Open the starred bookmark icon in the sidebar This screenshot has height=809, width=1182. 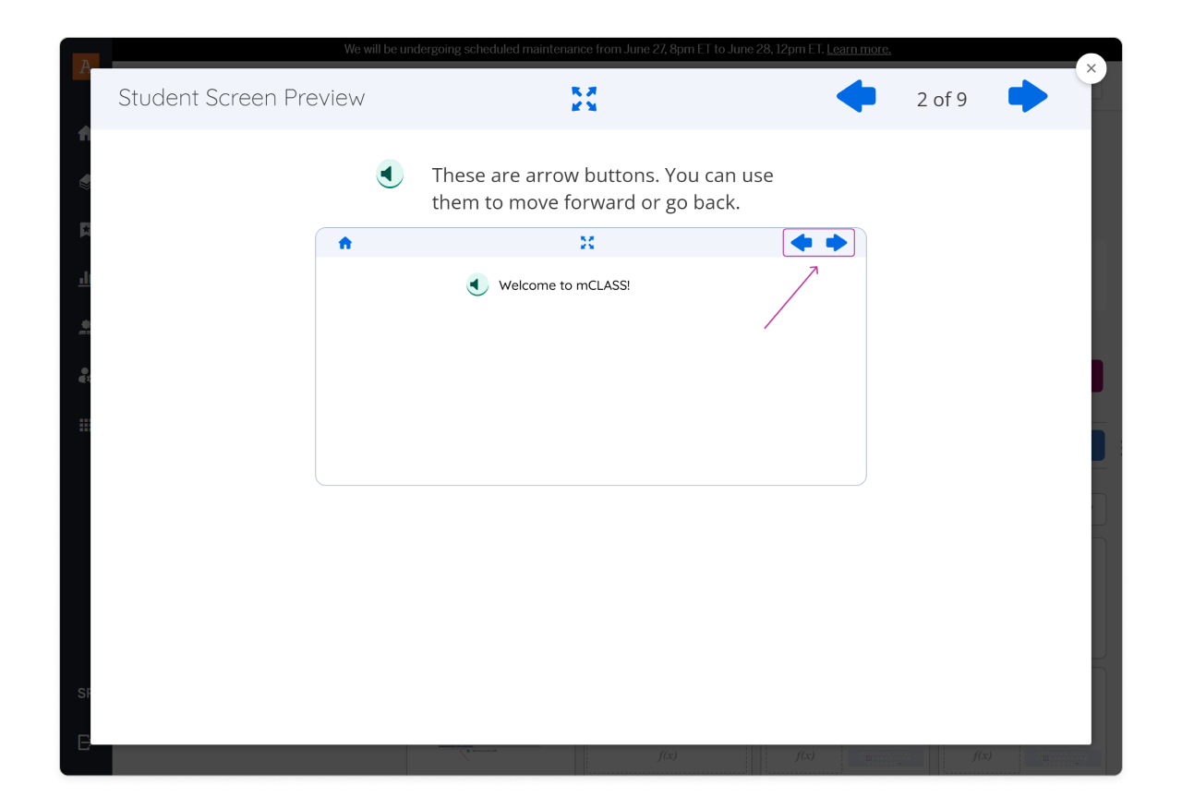point(84,230)
